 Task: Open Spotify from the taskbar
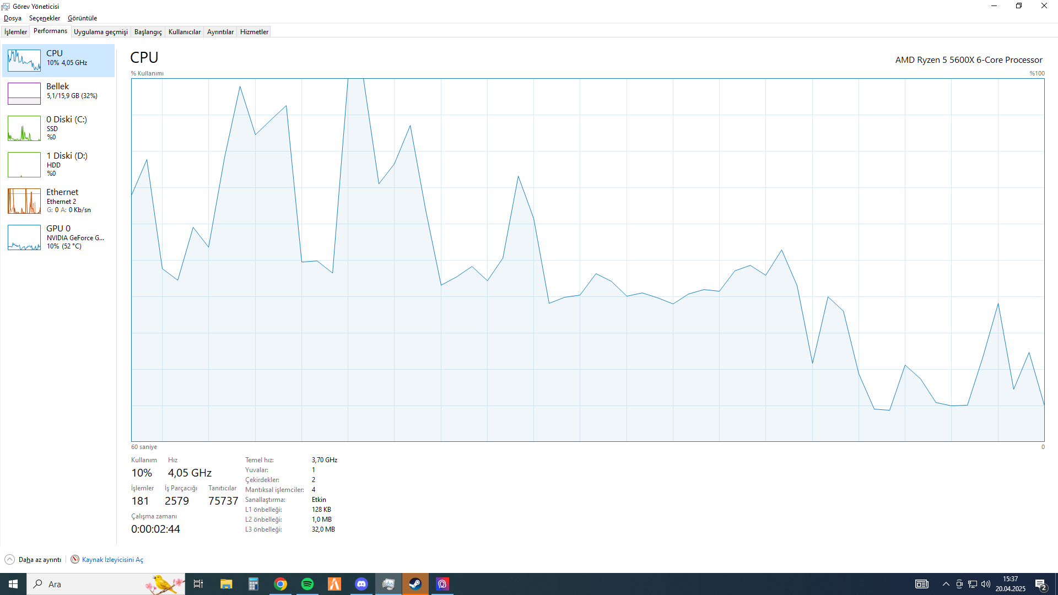307,584
